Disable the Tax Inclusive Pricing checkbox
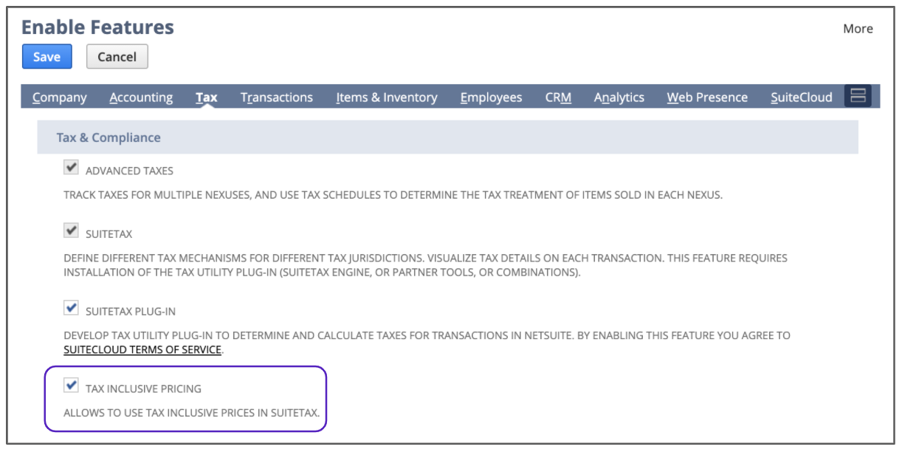The height and width of the screenshot is (455, 902). pyautogui.click(x=72, y=385)
